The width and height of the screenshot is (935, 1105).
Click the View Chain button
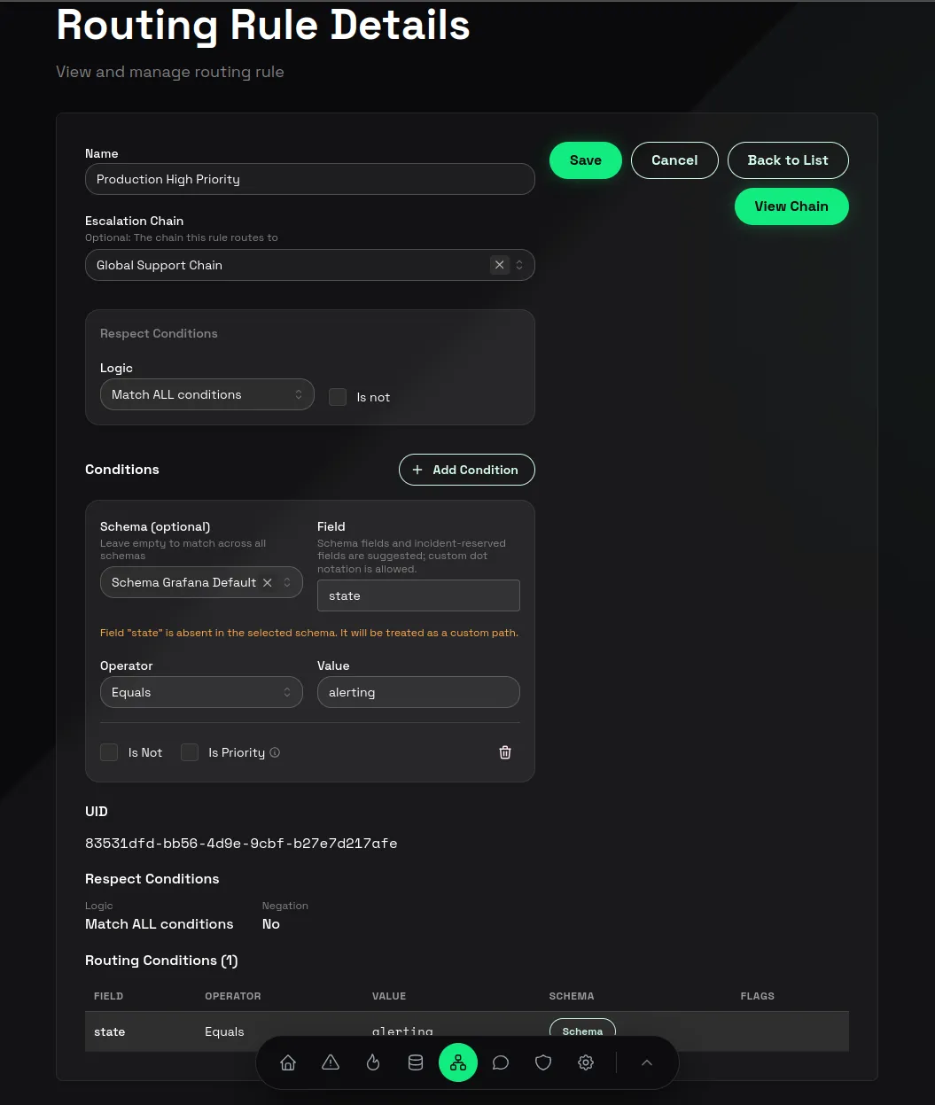click(791, 206)
